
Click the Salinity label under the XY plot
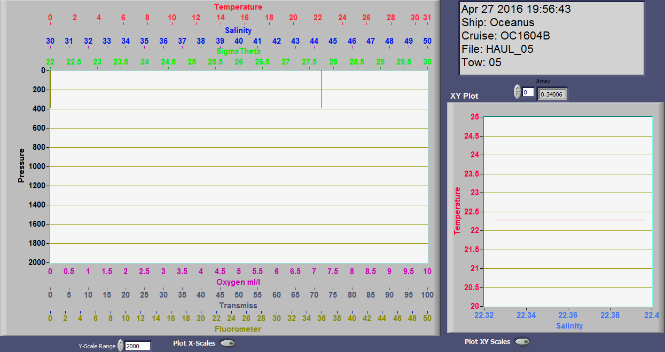tap(569, 326)
